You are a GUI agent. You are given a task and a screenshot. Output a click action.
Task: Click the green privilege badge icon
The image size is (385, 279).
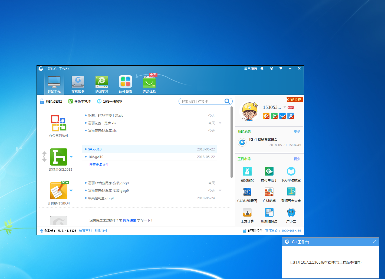coord(274,116)
